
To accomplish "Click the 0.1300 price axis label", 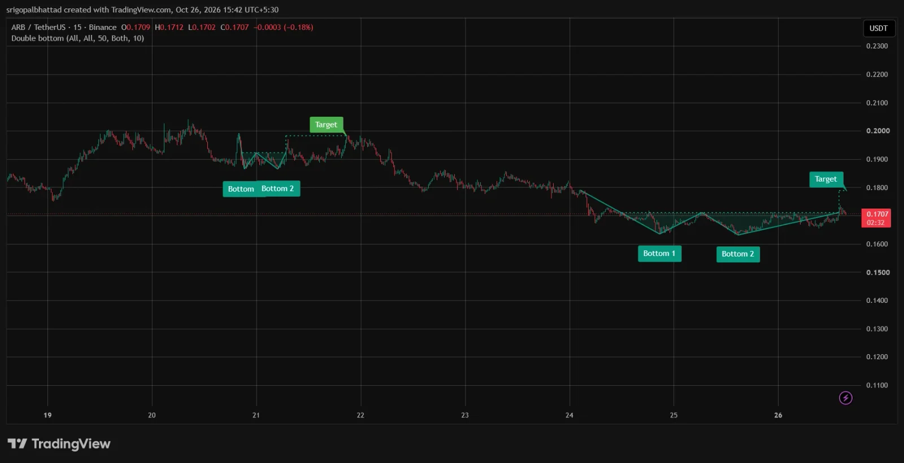I will 877,329.
